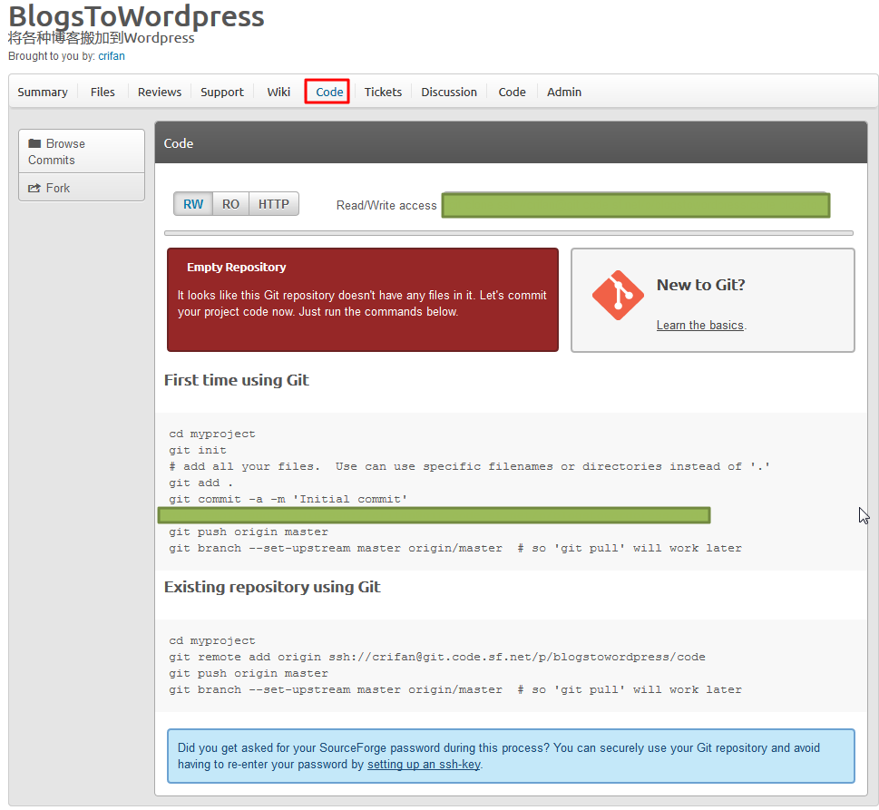This screenshot has width=879, height=810.
Task: Open the Support tab
Action: click(222, 92)
